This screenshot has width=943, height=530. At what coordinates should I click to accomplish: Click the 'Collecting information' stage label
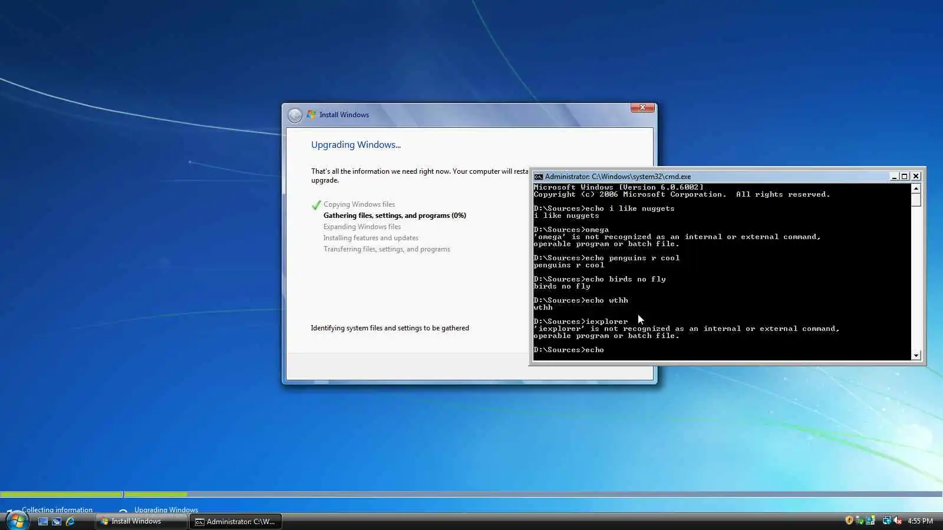57,510
